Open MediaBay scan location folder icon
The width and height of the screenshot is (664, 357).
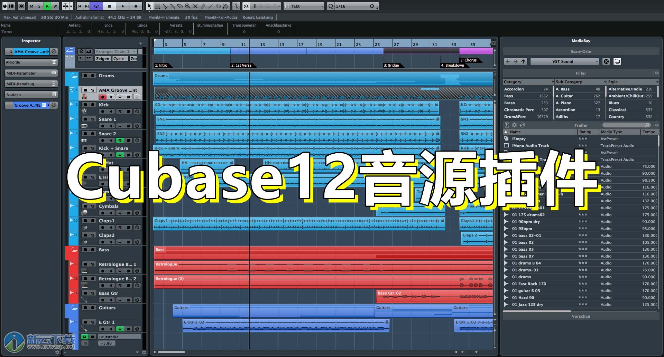tap(617, 61)
